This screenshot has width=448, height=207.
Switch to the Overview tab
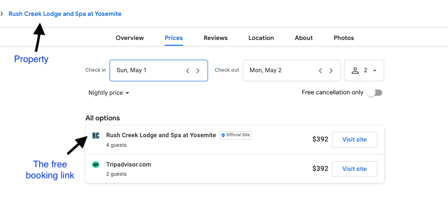[x=130, y=38]
